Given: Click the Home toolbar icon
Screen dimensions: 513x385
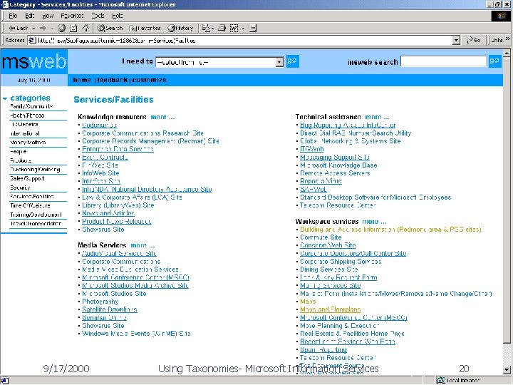Looking at the screenshot, I should (x=85, y=28).
